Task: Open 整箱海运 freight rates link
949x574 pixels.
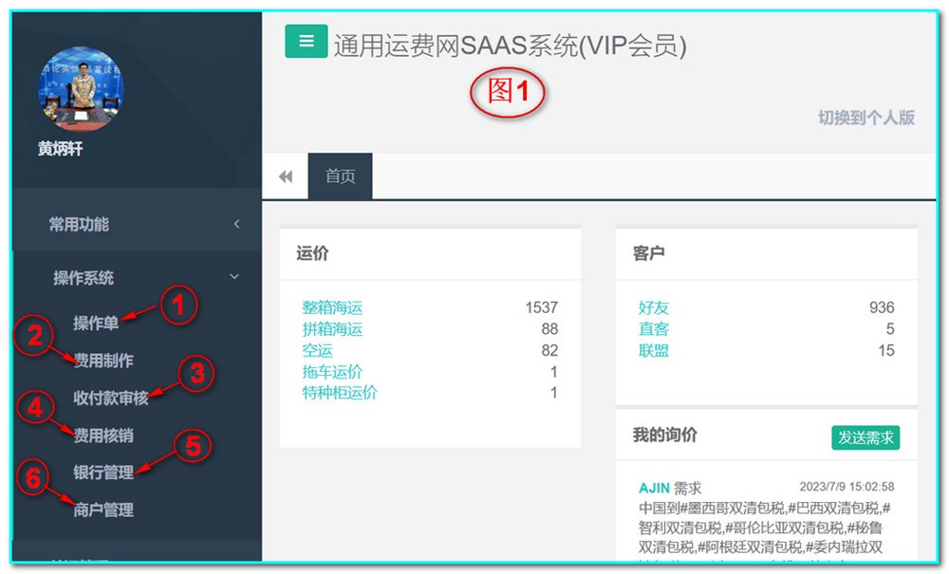Action: click(x=332, y=307)
